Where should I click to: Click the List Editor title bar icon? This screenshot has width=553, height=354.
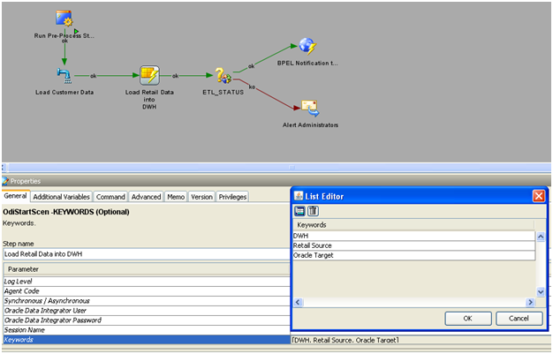[x=299, y=196]
